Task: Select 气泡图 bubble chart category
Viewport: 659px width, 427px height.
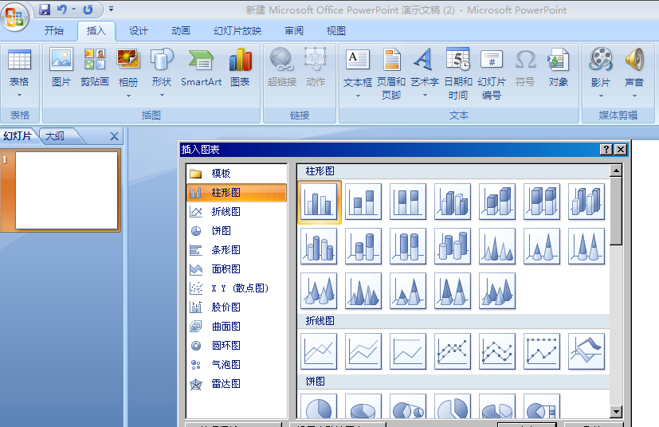Action: point(236,364)
